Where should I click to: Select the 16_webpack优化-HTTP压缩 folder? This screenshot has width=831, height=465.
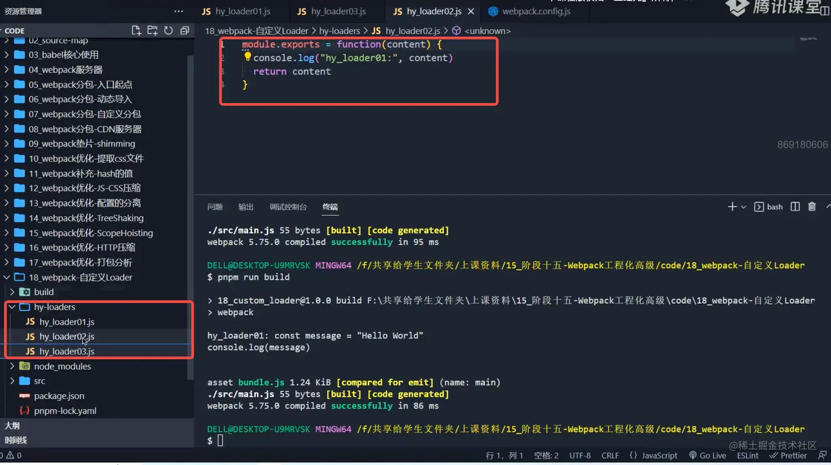coord(82,248)
